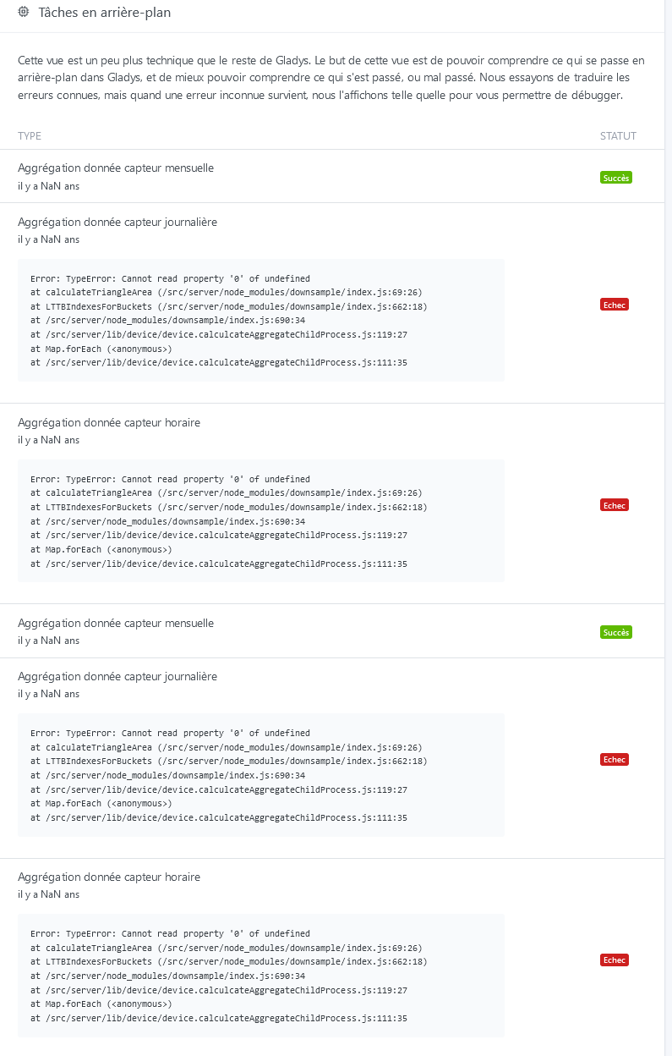Select the TYPE column header

[x=30, y=136]
